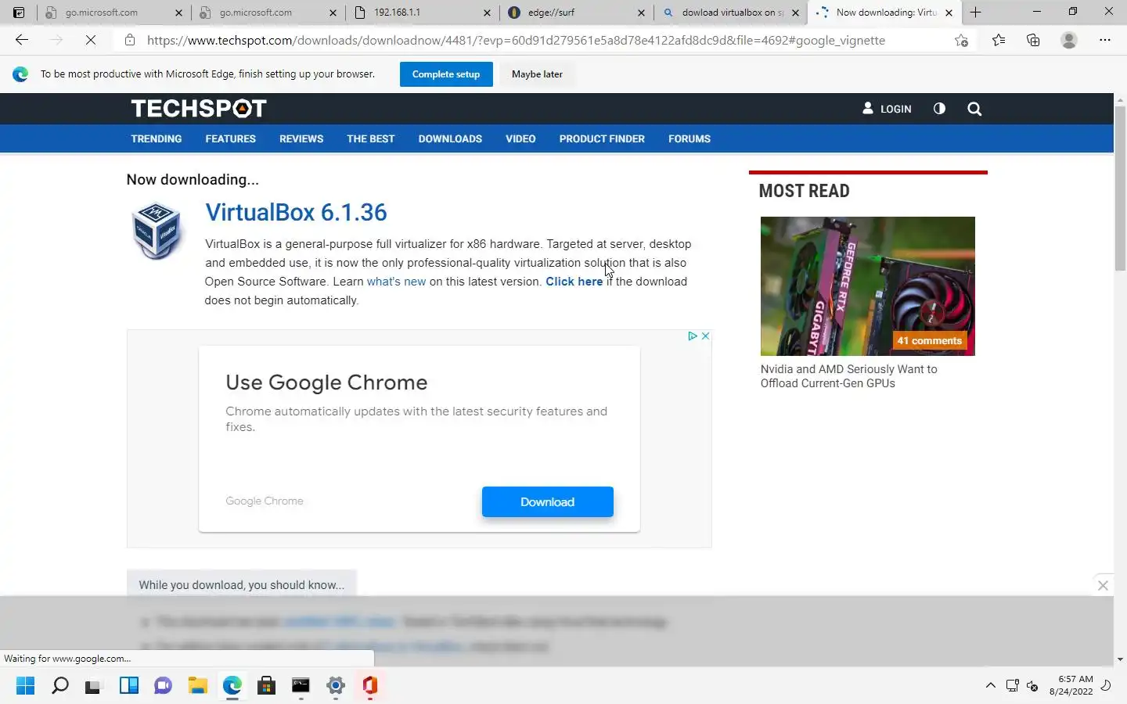Open Nvidia and AMD article thumbnail
This screenshot has width=1127, height=704.
[x=868, y=286]
